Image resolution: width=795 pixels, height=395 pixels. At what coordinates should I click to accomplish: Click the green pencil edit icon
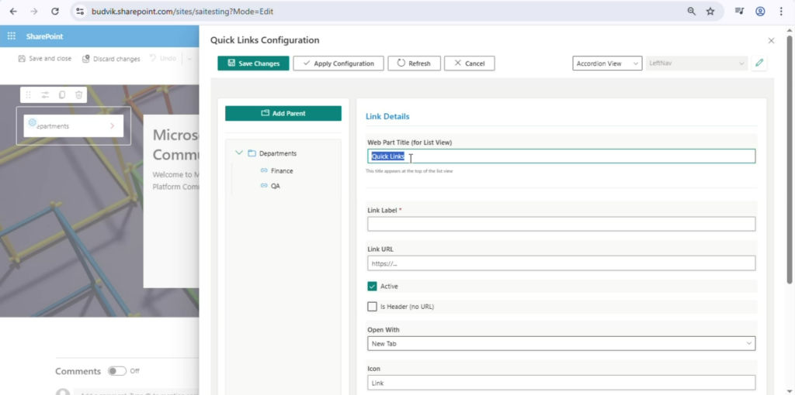759,64
